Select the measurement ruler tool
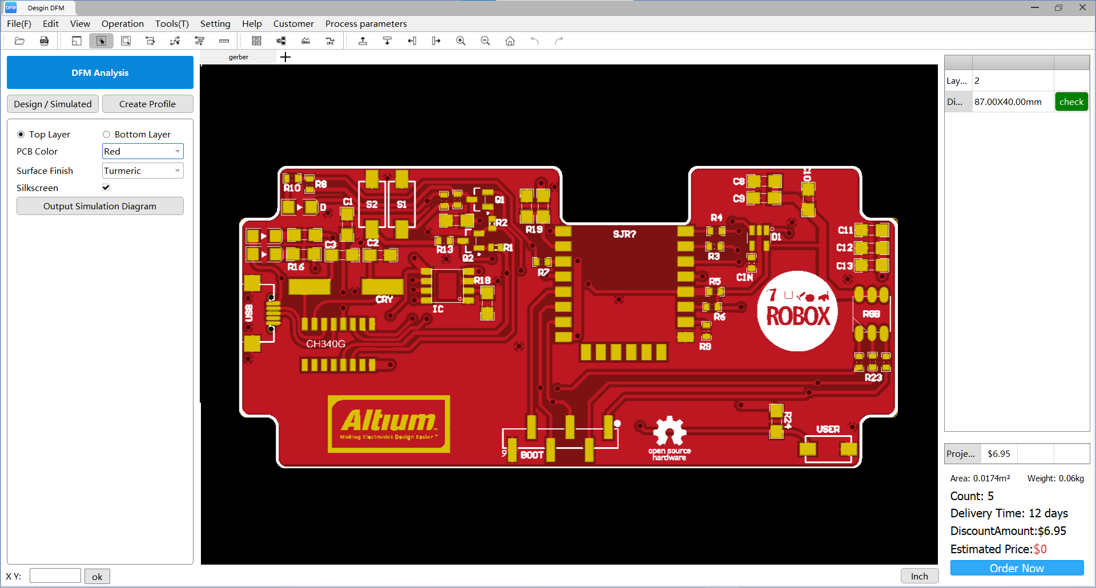This screenshot has height=588, width=1096. 224,40
